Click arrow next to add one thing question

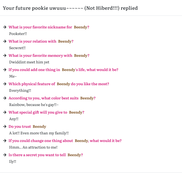5,70
